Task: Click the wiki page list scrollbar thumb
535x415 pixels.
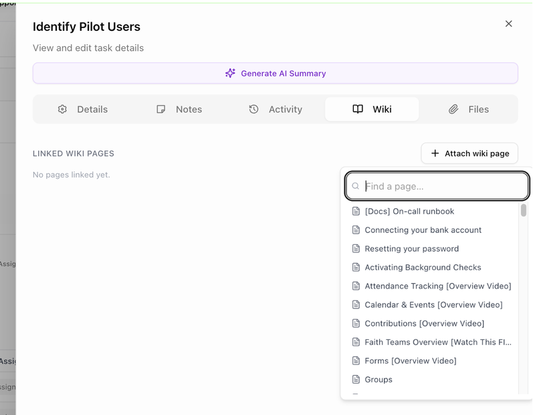Action: 524,210
